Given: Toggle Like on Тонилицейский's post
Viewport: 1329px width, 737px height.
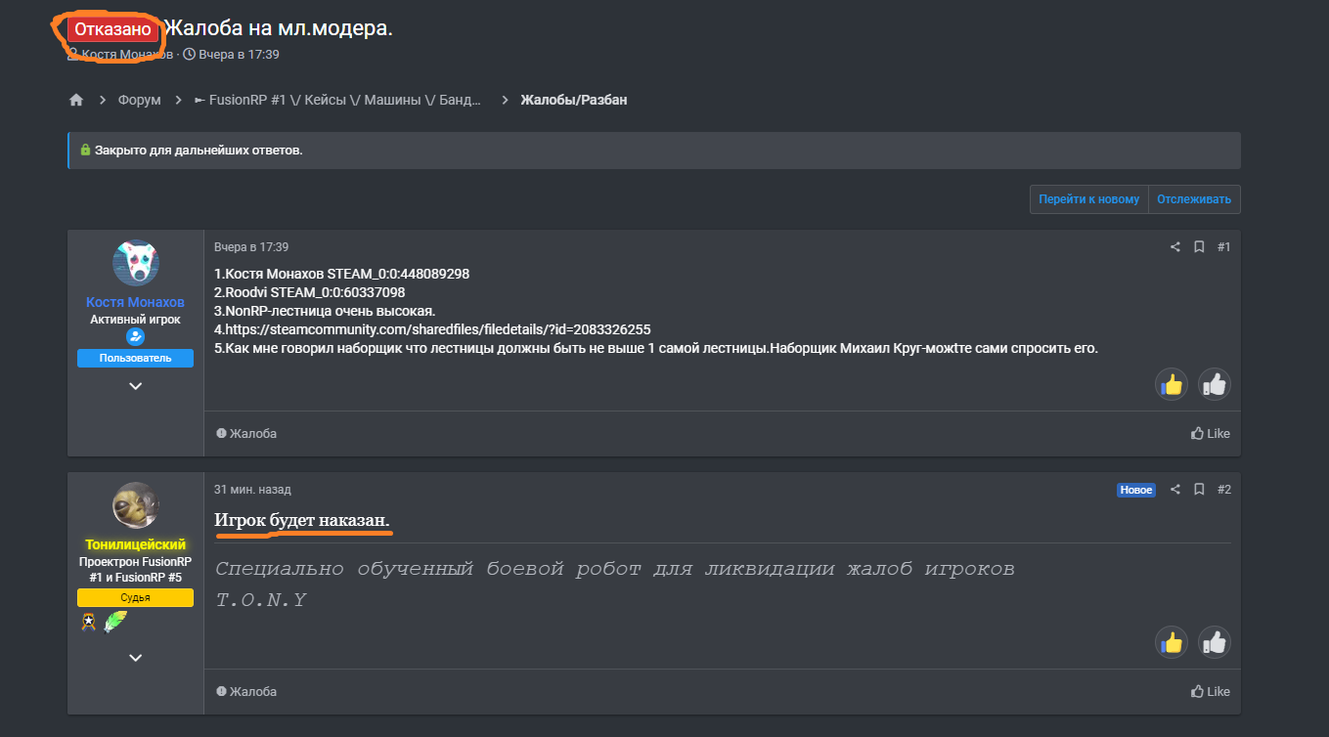Looking at the screenshot, I should coord(1210,691).
